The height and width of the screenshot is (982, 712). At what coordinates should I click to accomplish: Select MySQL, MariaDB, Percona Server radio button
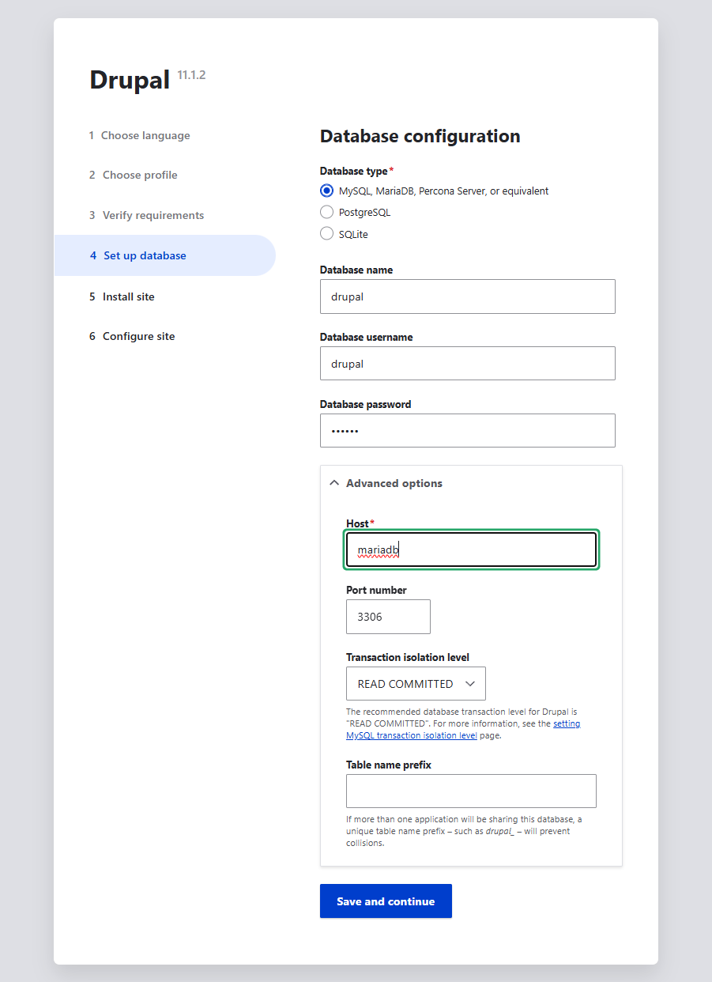tap(326, 191)
